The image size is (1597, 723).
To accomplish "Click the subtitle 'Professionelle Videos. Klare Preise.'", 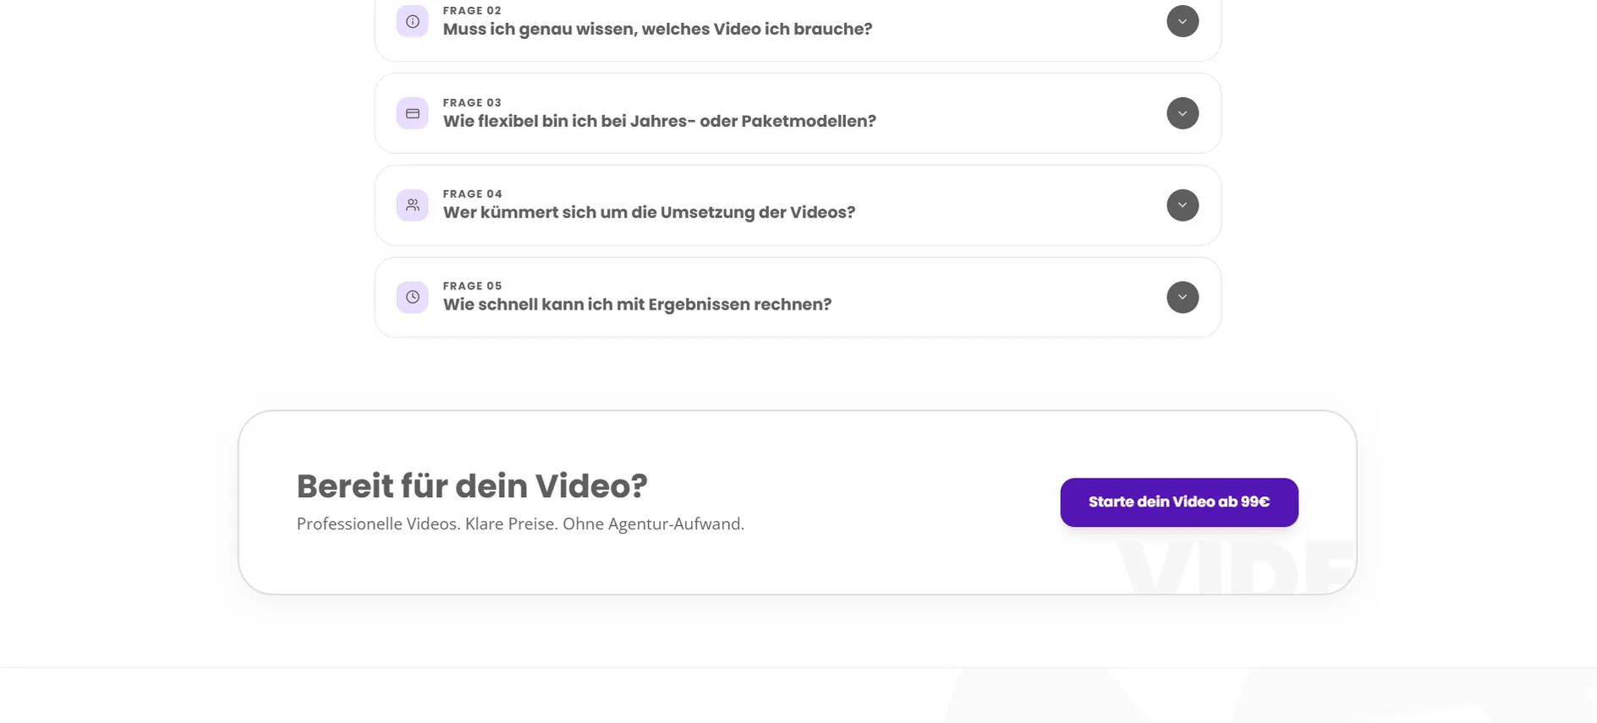I will click(427, 524).
